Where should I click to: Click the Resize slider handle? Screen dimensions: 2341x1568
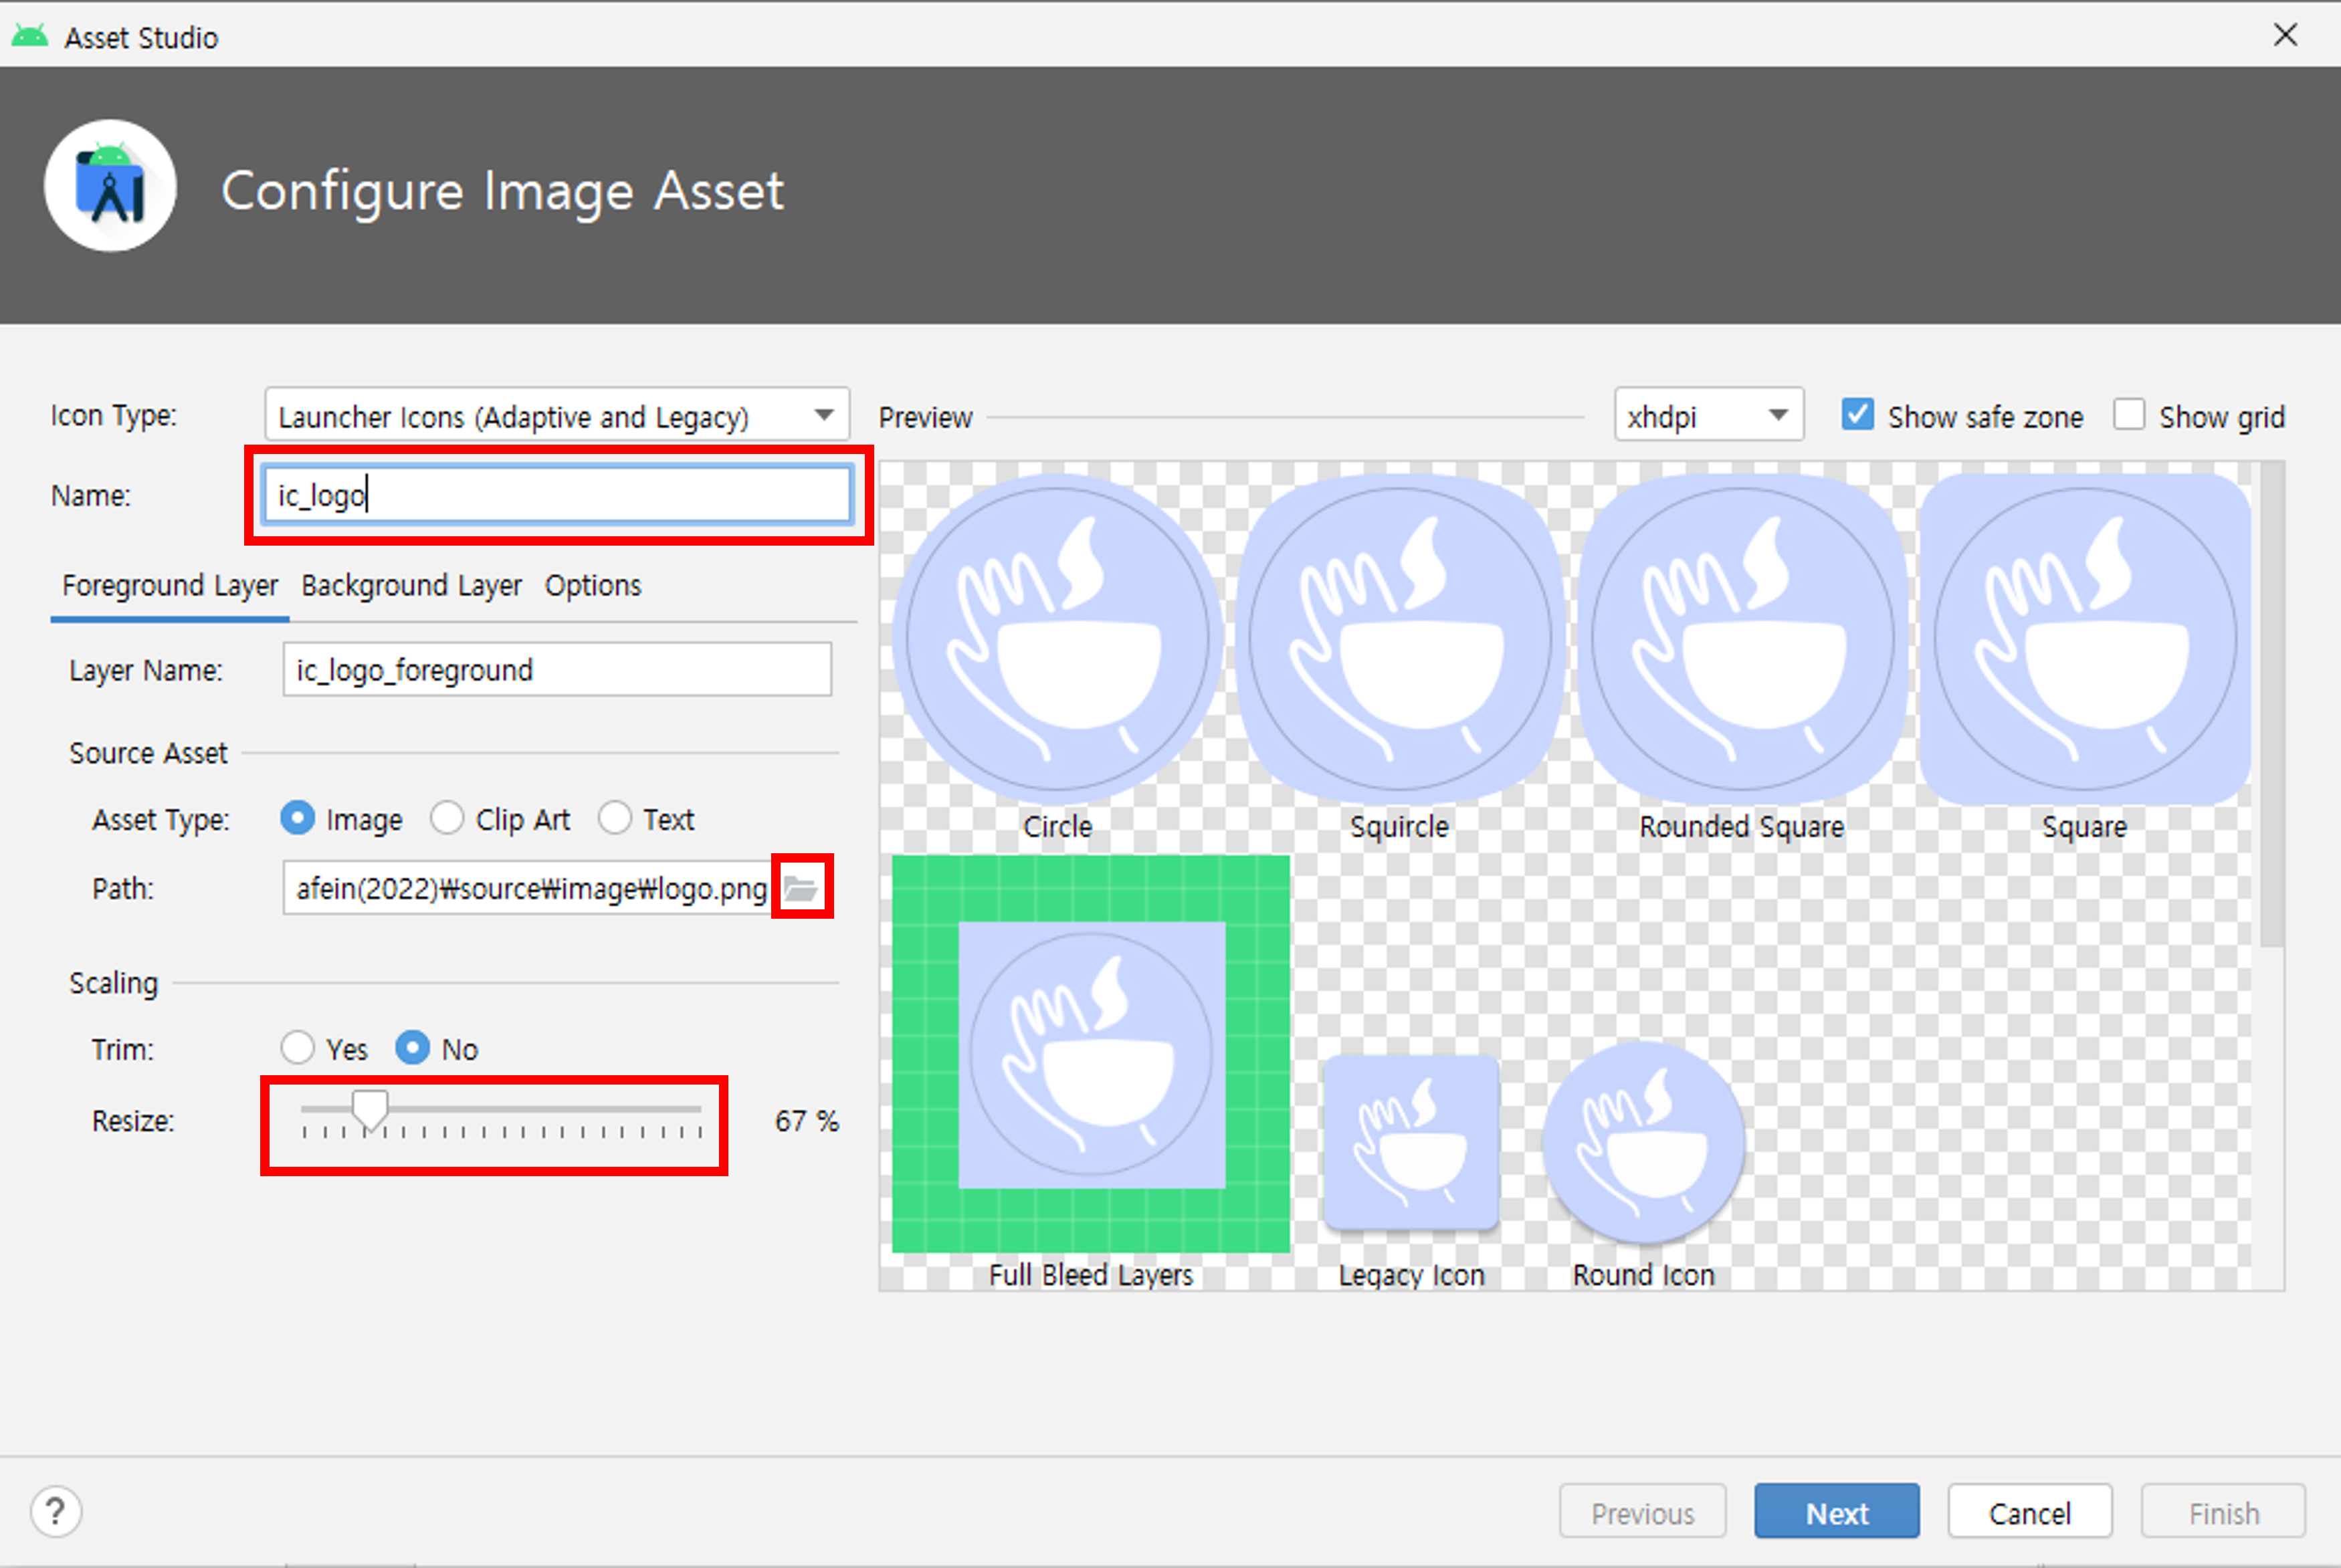370,1110
